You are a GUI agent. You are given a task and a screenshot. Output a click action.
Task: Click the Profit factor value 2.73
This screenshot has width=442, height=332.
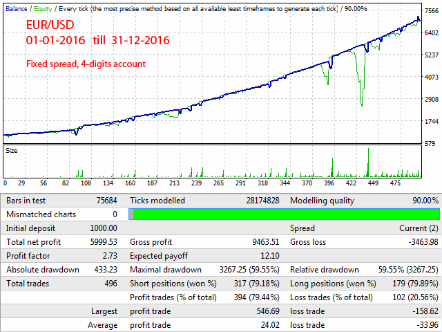[108, 256]
